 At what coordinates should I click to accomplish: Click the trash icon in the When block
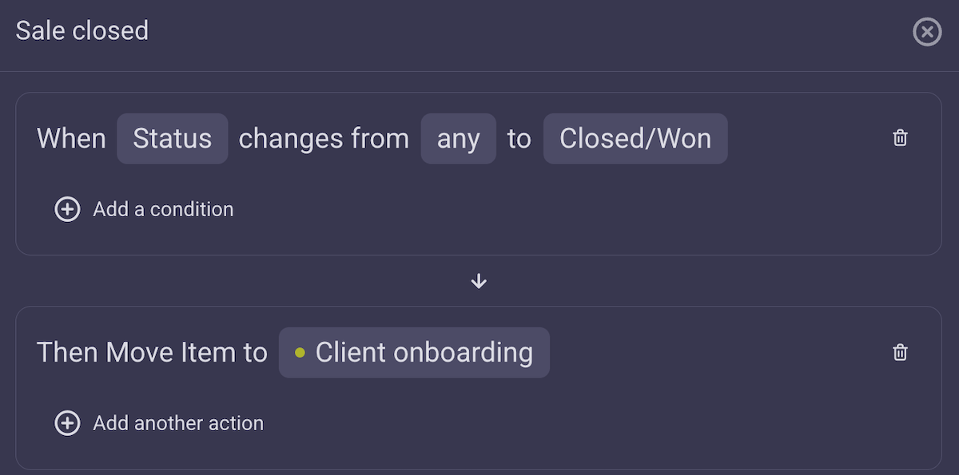point(900,138)
